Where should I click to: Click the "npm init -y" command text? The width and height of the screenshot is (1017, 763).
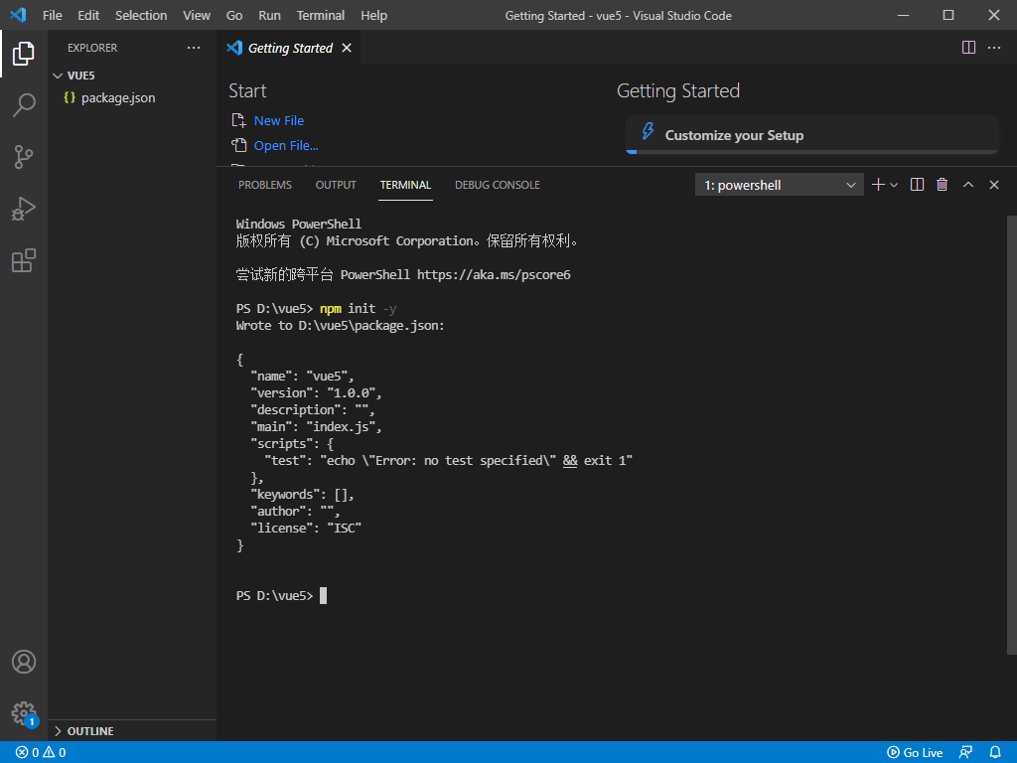coord(358,309)
